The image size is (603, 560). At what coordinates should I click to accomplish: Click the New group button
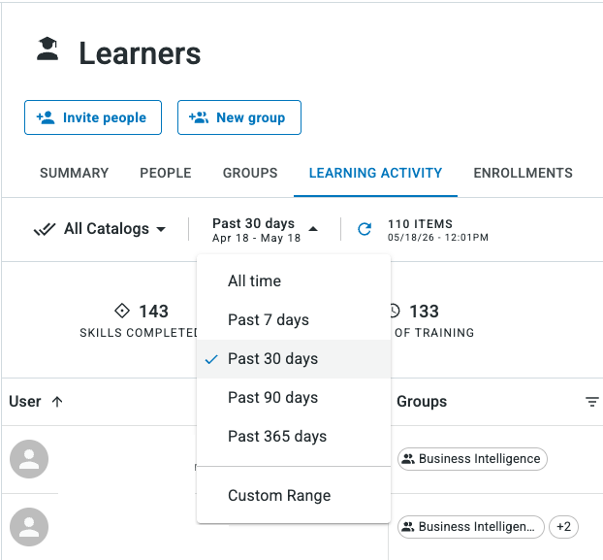point(239,117)
